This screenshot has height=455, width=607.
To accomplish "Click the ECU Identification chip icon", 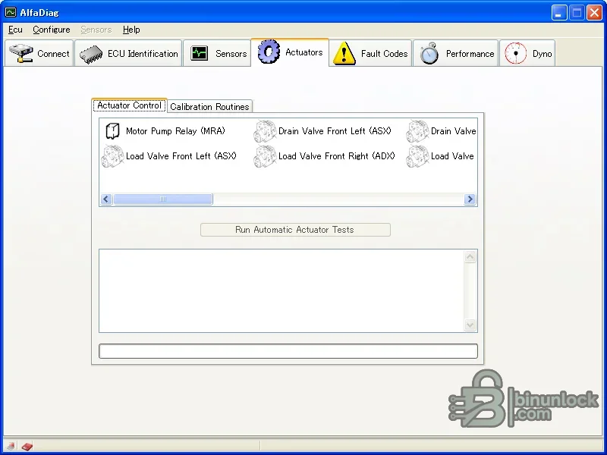I will coord(91,54).
